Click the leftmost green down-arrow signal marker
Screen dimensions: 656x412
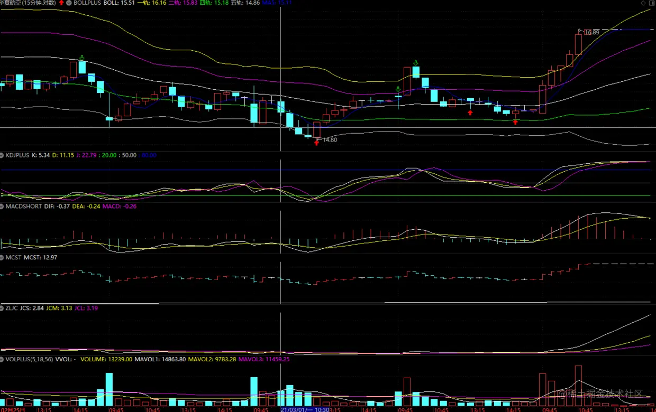(x=82, y=58)
